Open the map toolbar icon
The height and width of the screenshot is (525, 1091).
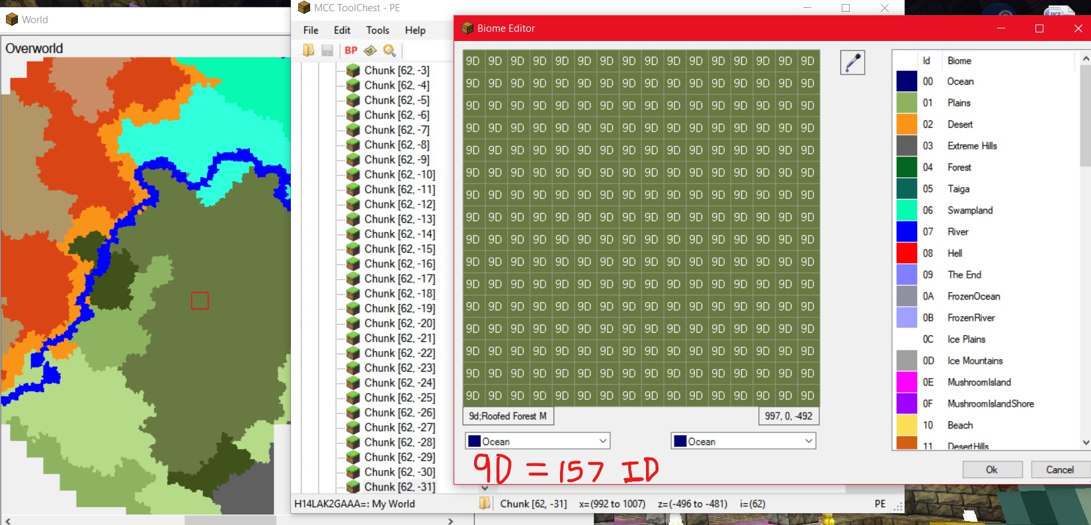click(370, 50)
